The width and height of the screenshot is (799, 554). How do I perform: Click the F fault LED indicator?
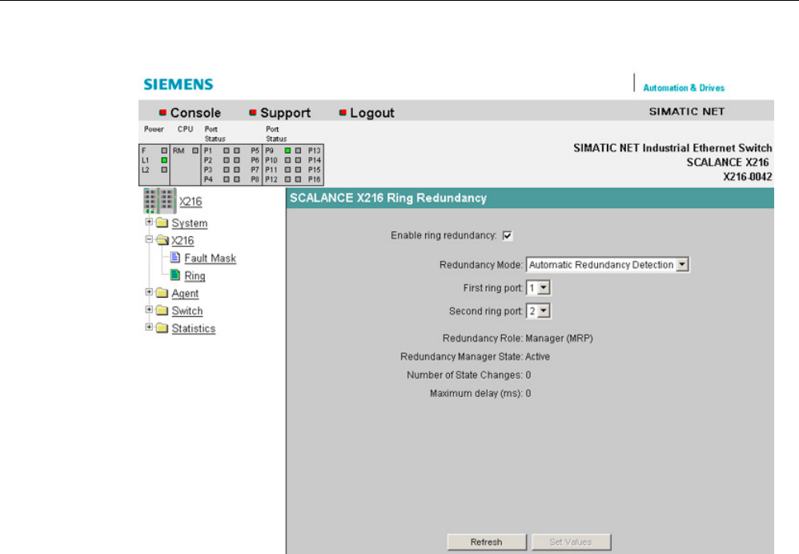coord(164,151)
